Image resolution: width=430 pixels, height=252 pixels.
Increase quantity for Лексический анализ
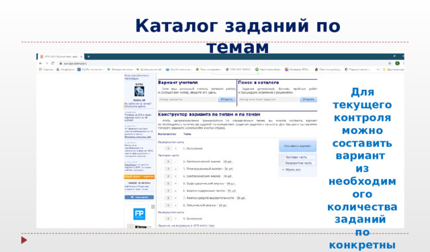176,205
